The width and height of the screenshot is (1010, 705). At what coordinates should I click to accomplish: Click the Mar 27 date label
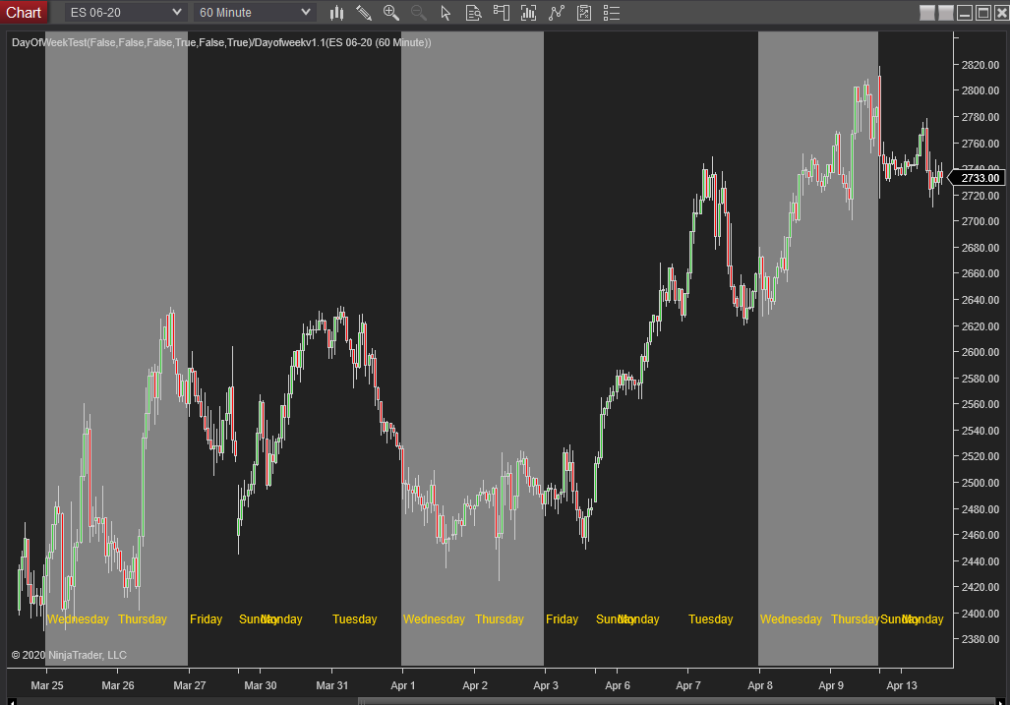pyautogui.click(x=190, y=685)
